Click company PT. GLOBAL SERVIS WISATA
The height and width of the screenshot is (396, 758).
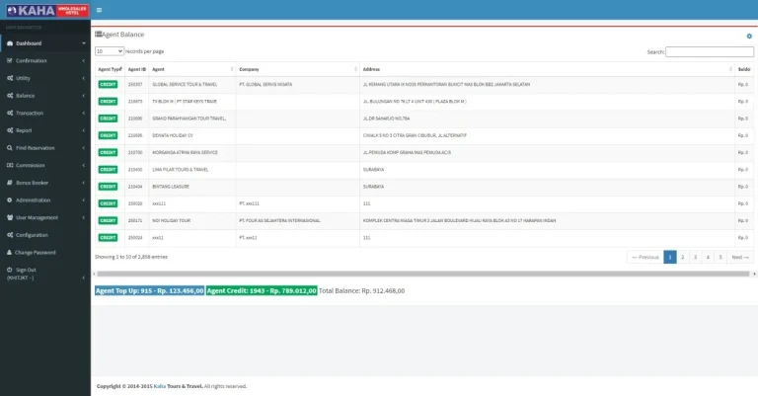point(265,85)
